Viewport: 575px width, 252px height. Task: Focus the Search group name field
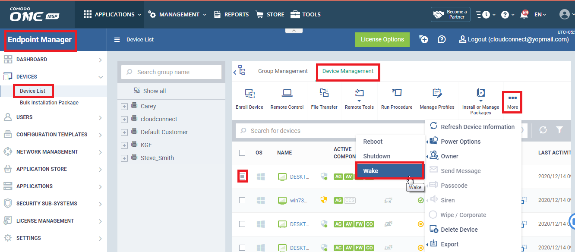[x=171, y=72]
